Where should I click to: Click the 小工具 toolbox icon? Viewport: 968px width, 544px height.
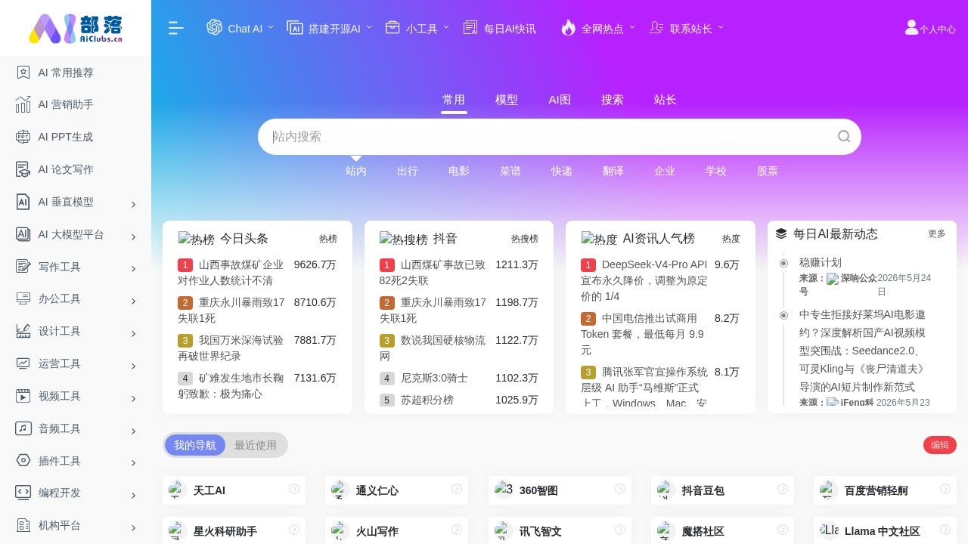click(392, 27)
